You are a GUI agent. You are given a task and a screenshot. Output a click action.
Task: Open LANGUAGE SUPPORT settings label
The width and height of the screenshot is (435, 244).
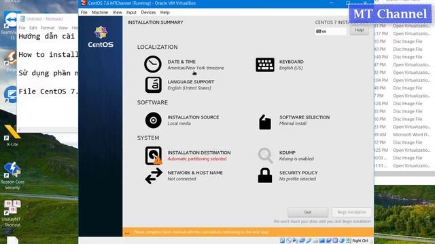pyautogui.click(x=191, y=82)
